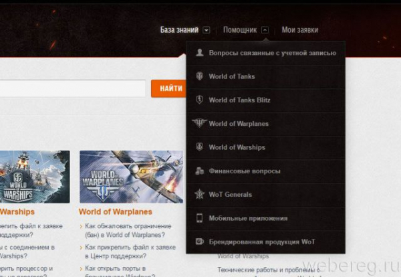Click the World of Warplanes winged icon
Image resolution: width=401 pixels, height=277 pixels.
click(199, 123)
